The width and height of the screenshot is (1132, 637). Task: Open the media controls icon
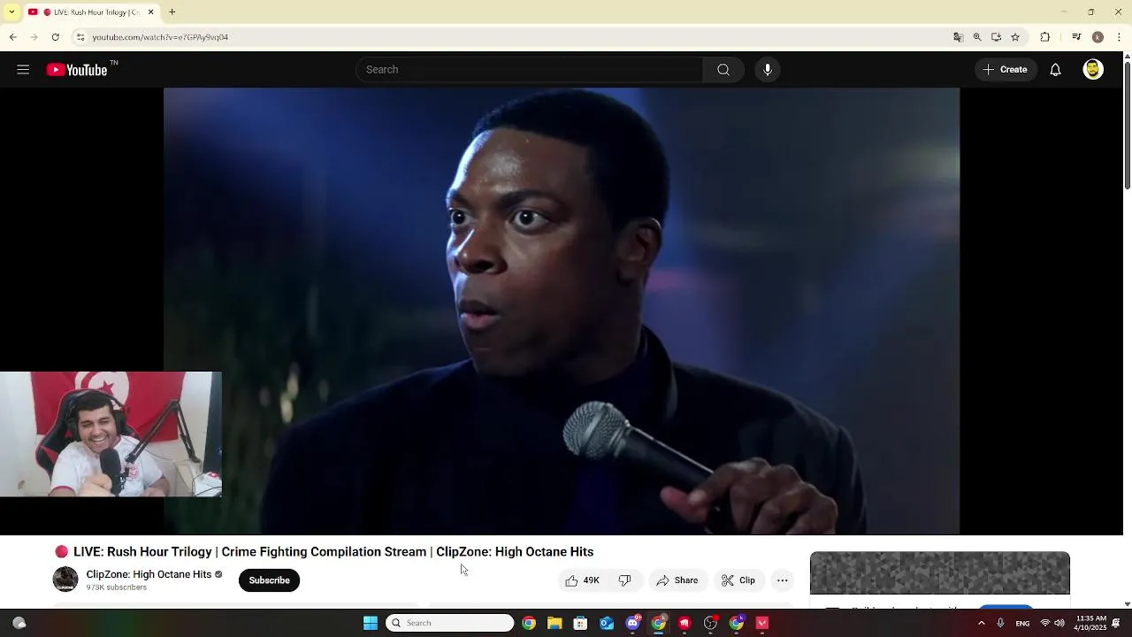pyautogui.click(x=1076, y=37)
